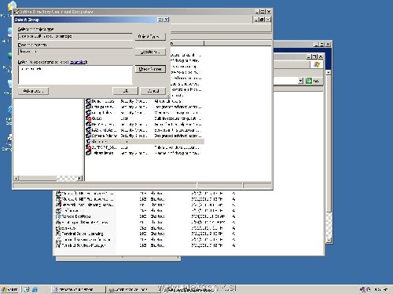Confirm Select Group dialog with OK

[x=125, y=91]
